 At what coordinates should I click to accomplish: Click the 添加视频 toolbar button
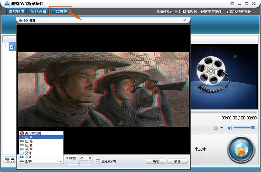[x=16, y=11]
